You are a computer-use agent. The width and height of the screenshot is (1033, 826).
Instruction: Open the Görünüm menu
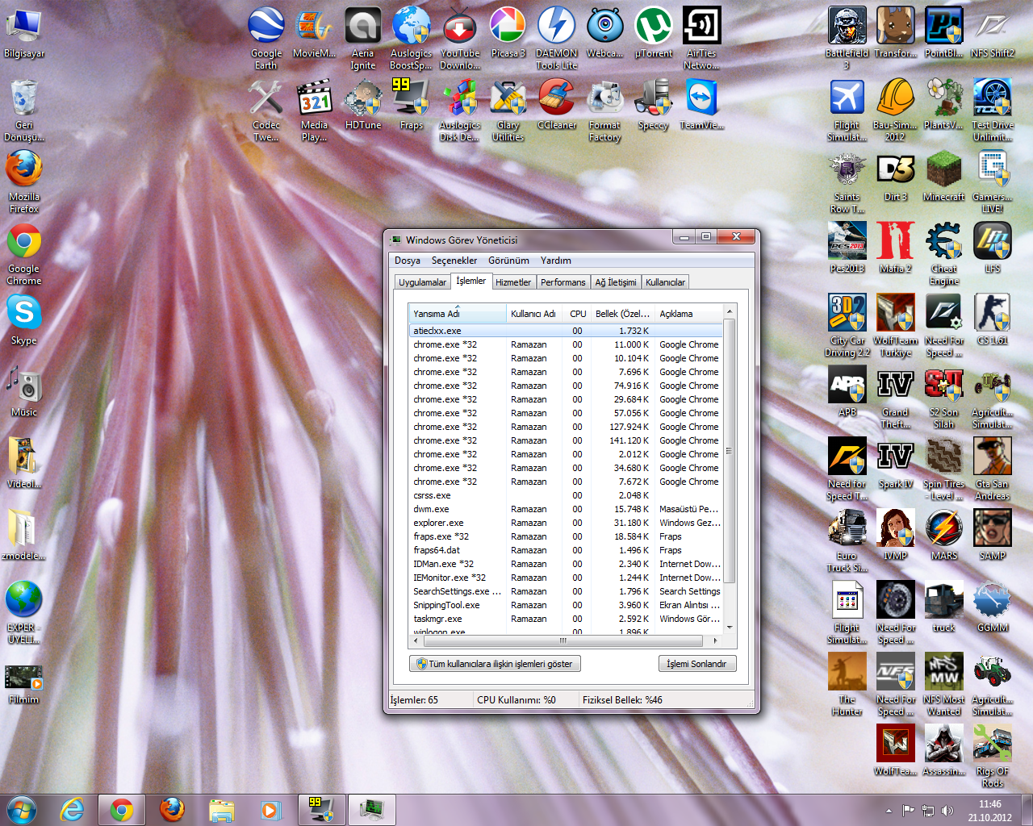(508, 261)
